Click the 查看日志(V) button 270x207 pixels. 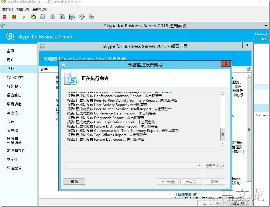215,166
